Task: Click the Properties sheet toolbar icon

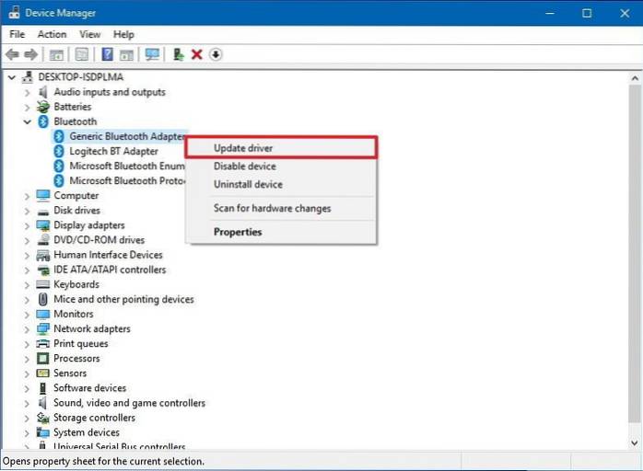Action: (x=82, y=55)
